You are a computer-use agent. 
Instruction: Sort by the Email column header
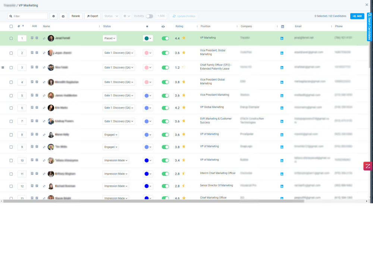tap(298, 26)
